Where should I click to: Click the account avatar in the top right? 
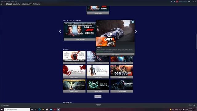pyautogui.click(x=177, y=2)
